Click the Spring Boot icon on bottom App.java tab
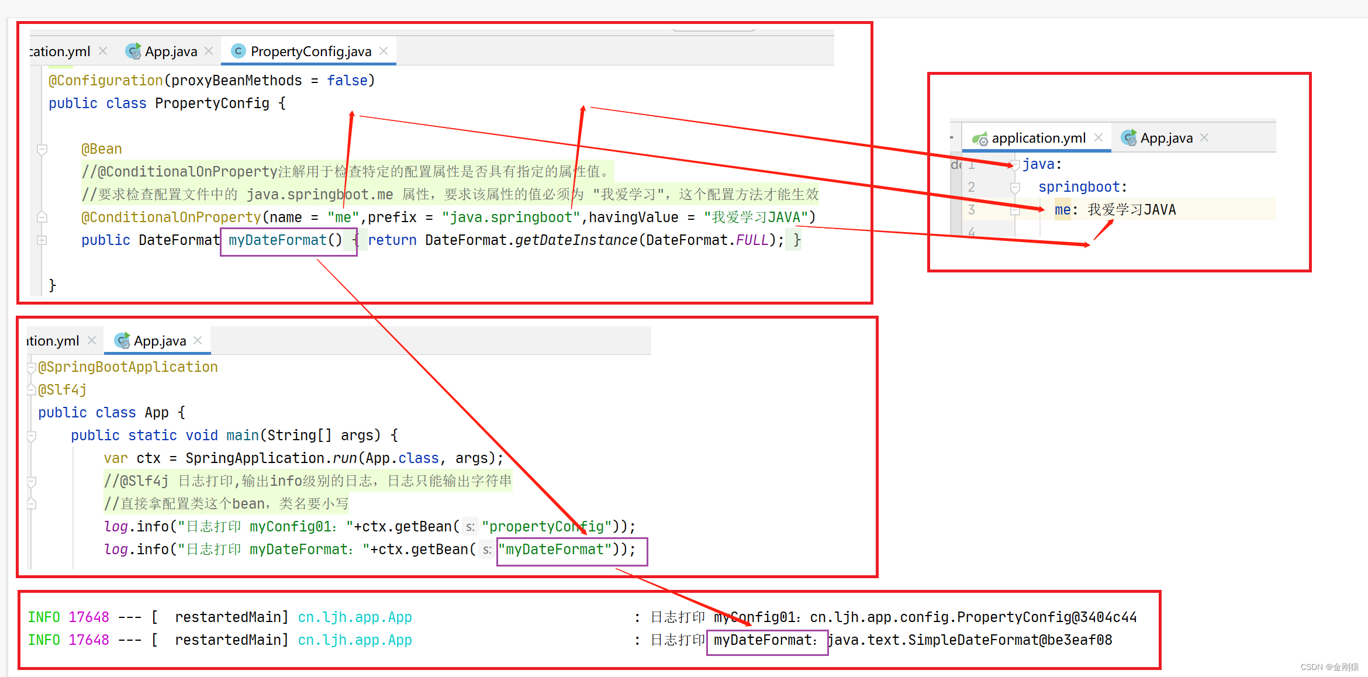1368x677 pixels. (122, 340)
